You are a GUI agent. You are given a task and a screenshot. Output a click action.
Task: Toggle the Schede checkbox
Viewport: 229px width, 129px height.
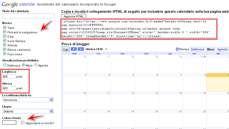(x=5, y=45)
